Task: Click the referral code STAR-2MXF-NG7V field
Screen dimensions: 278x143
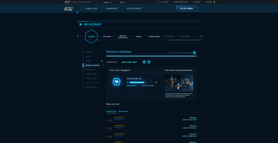Action: point(129,62)
